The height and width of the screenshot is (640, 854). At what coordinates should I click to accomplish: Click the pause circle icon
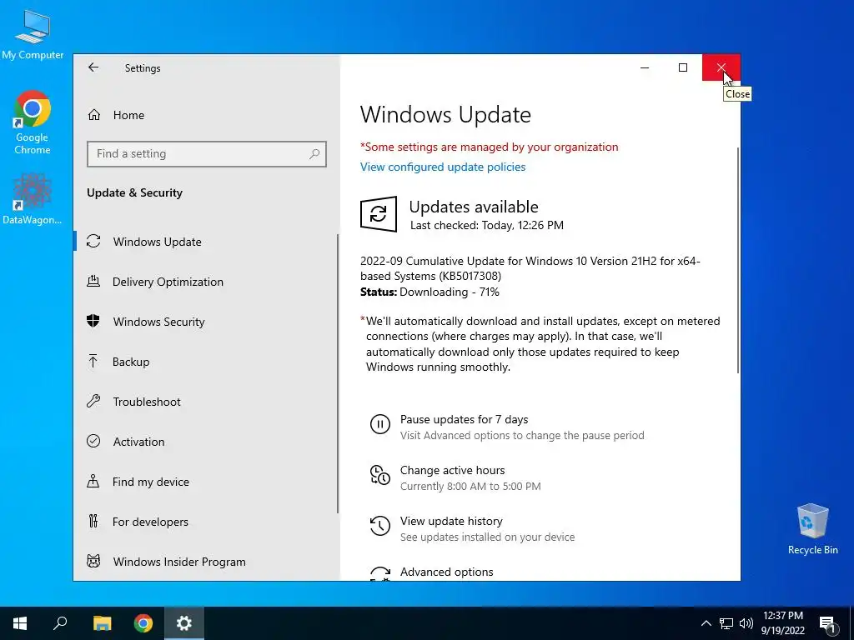click(380, 424)
